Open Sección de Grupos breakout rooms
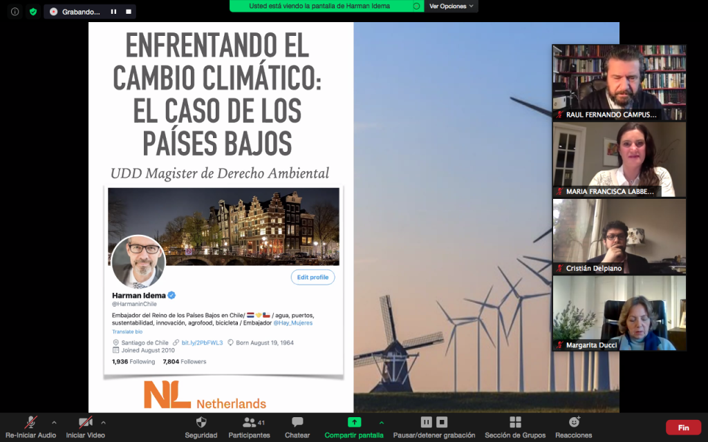 (515, 423)
